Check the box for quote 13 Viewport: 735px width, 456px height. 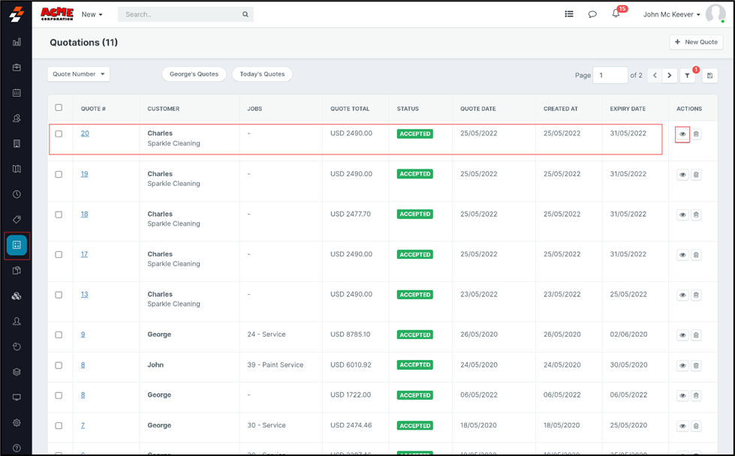pos(59,295)
